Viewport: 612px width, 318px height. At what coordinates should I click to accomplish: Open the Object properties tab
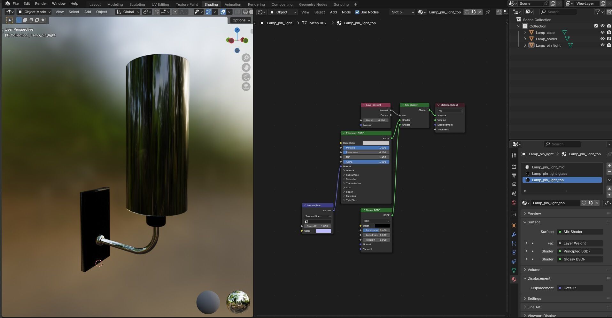point(514,226)
